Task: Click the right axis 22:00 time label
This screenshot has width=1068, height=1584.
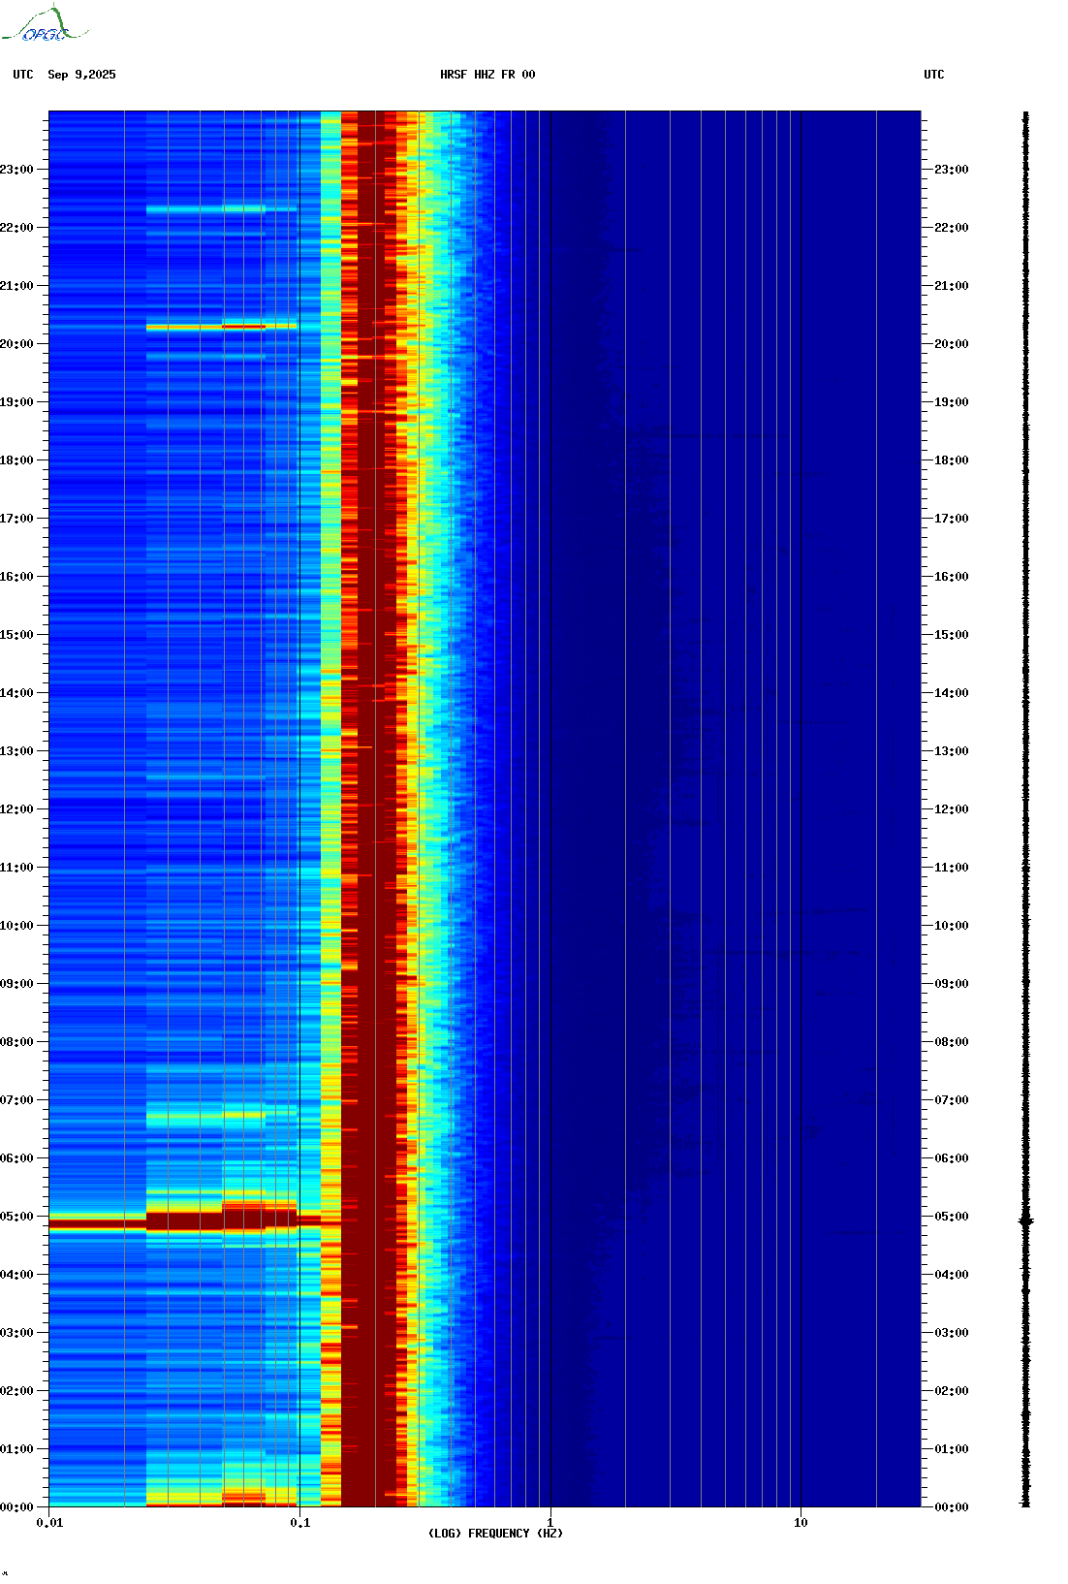Action: (x=951, y=228)
